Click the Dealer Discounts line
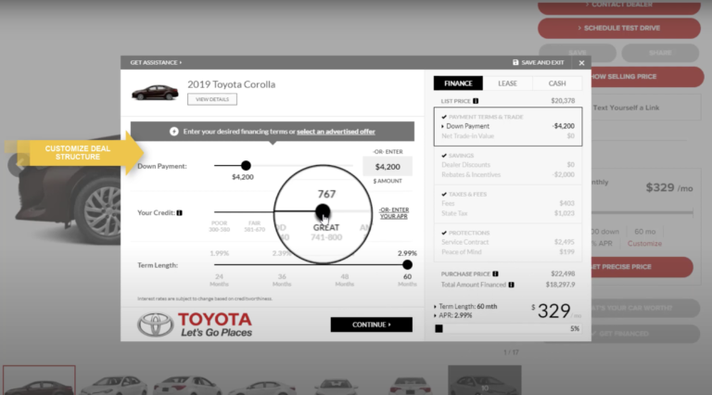Image resolution: width=712 pixels, height=395 pixels. (x=508, y=165)
